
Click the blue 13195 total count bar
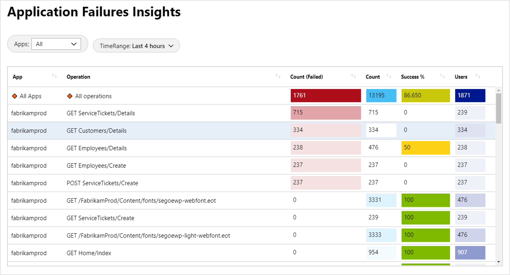(x=381, y=96)
